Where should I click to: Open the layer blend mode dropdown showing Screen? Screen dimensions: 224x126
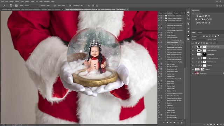click(x=199, y=40)
